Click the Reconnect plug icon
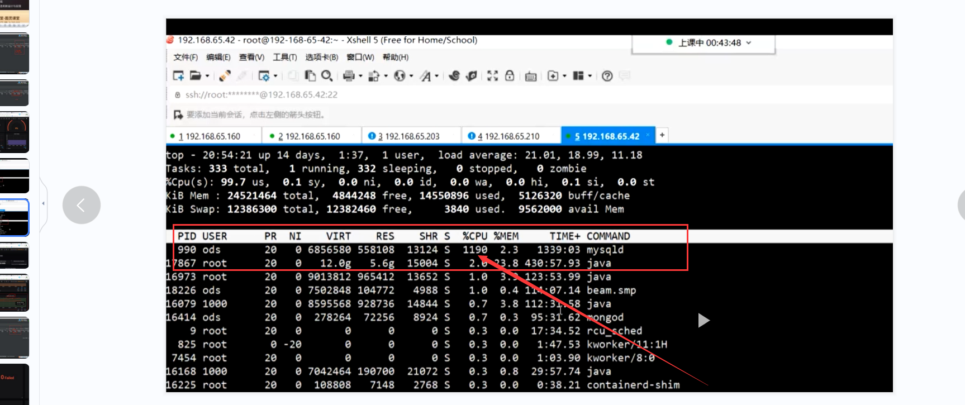The width and height of the screenshot is (965, 405). tap(225, 75)
